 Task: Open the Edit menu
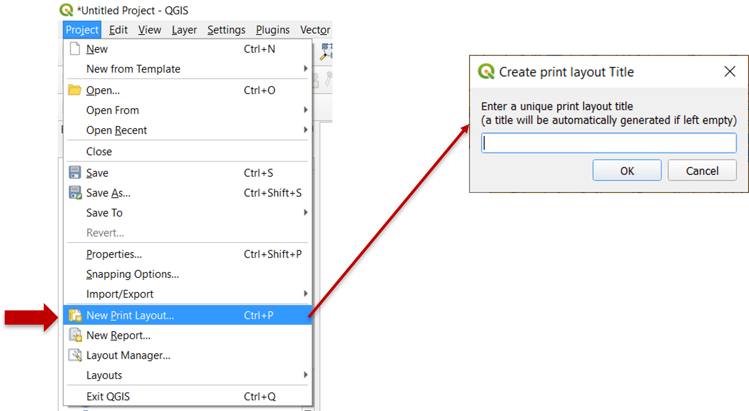[118, 30]
